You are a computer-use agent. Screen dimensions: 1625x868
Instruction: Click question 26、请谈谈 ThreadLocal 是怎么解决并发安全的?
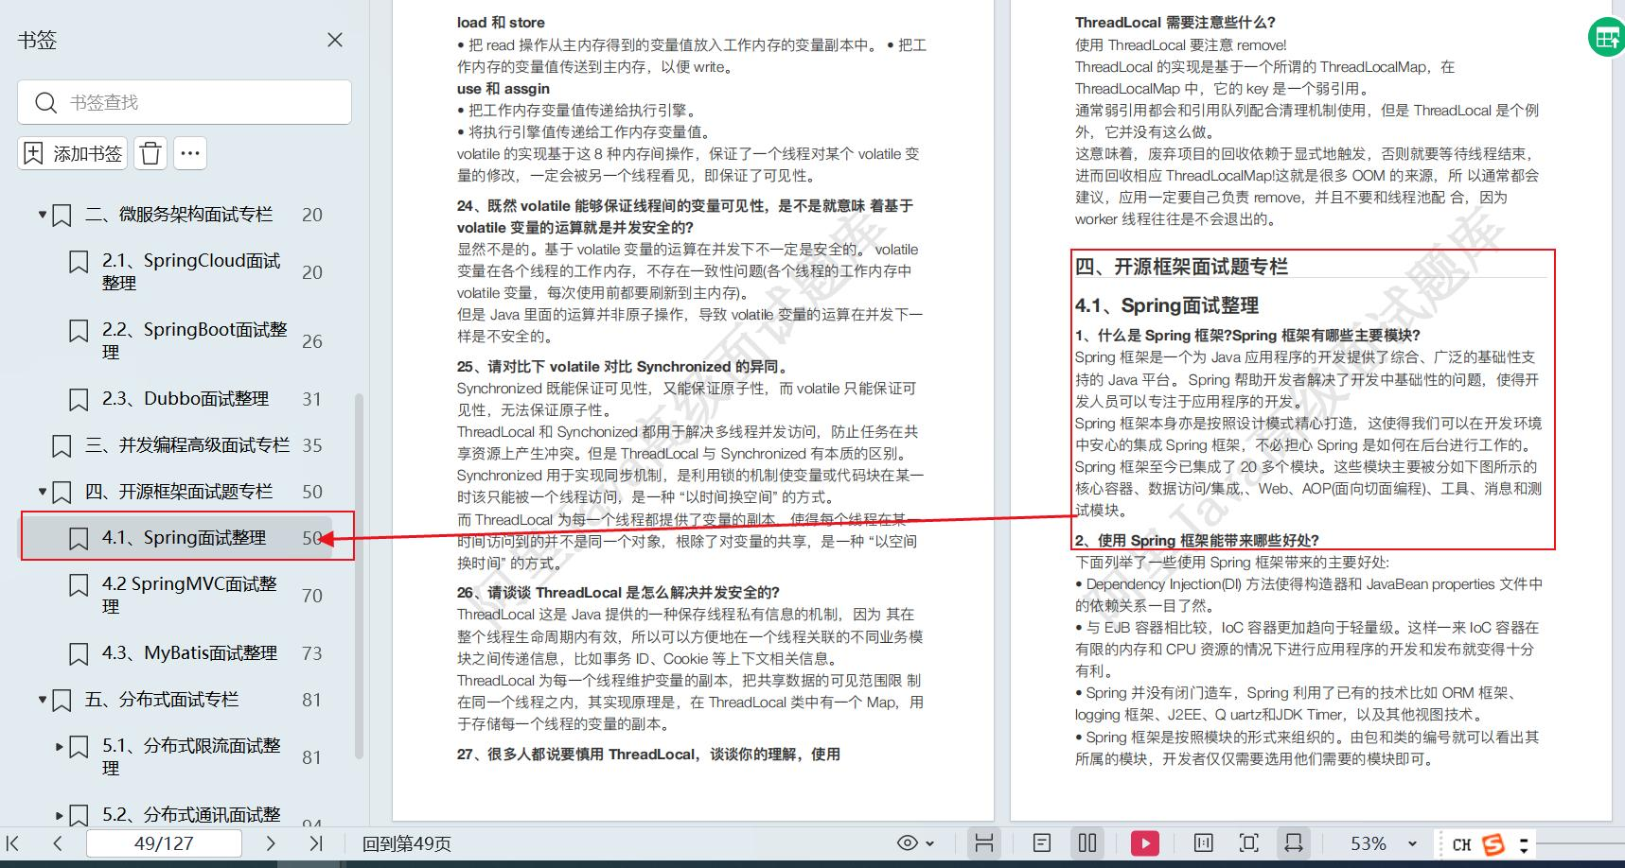(618, 593)
